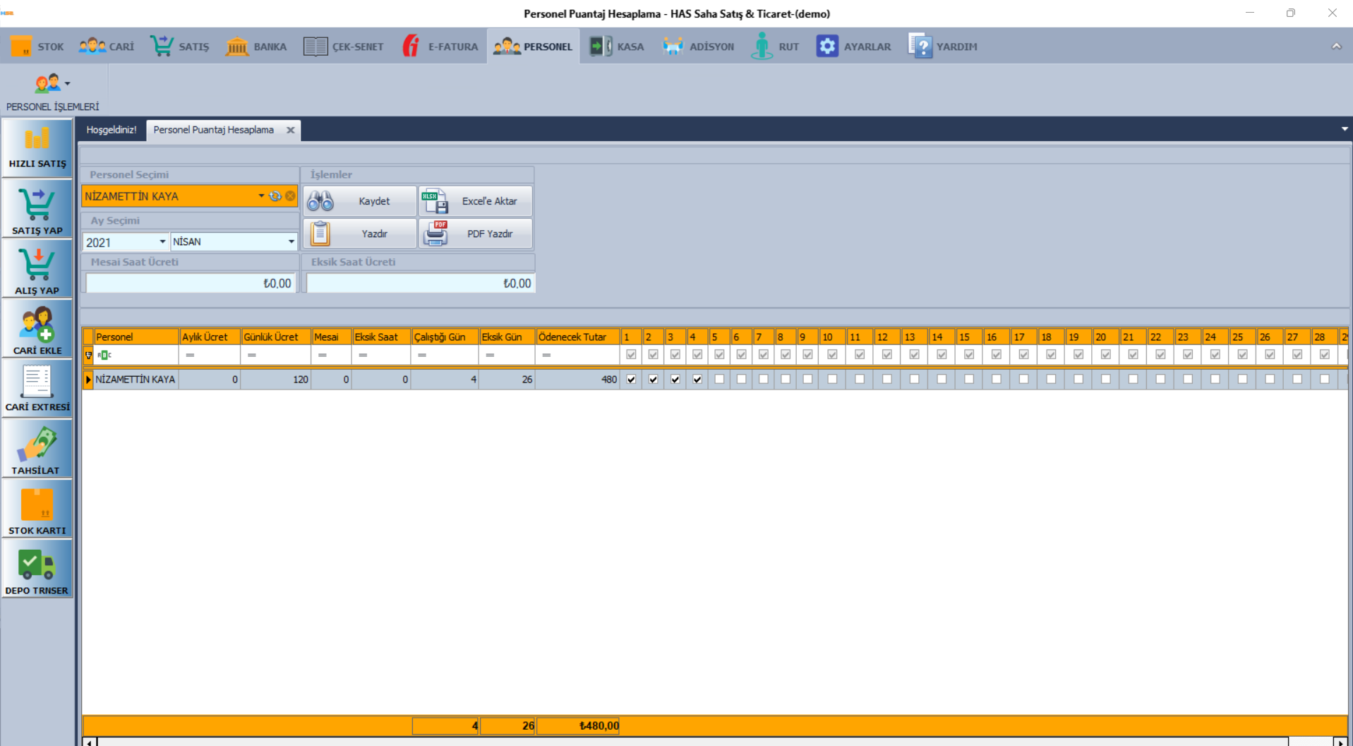Image resolution: width=1353 pixels, height=746 pixels.
Task: Click the AYARLAR gear icon
Action: (x=827, y=47)
